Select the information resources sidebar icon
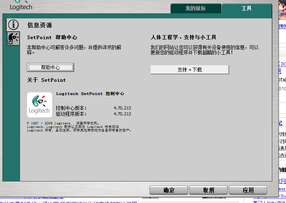This screenshot has width=286, height=203. (13, 25)
